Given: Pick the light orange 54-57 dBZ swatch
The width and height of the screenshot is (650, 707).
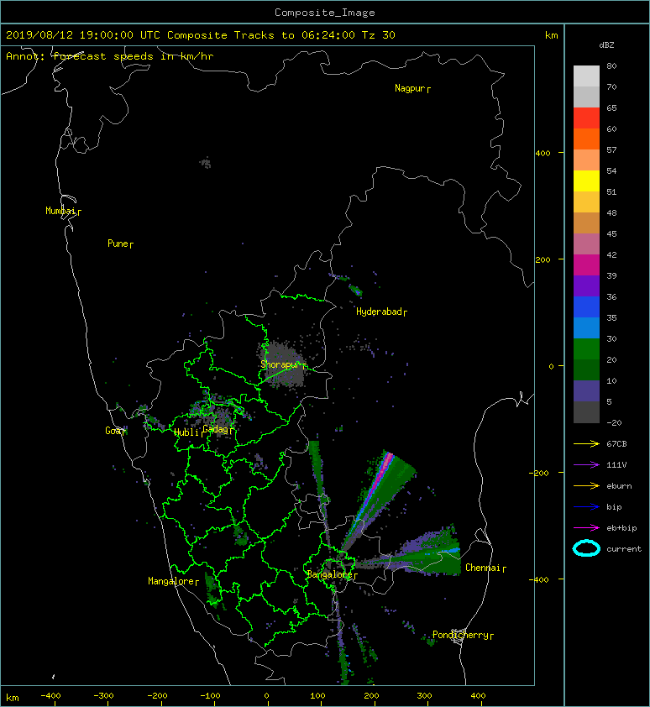Looking at the screenshot, I should point(586,160).
